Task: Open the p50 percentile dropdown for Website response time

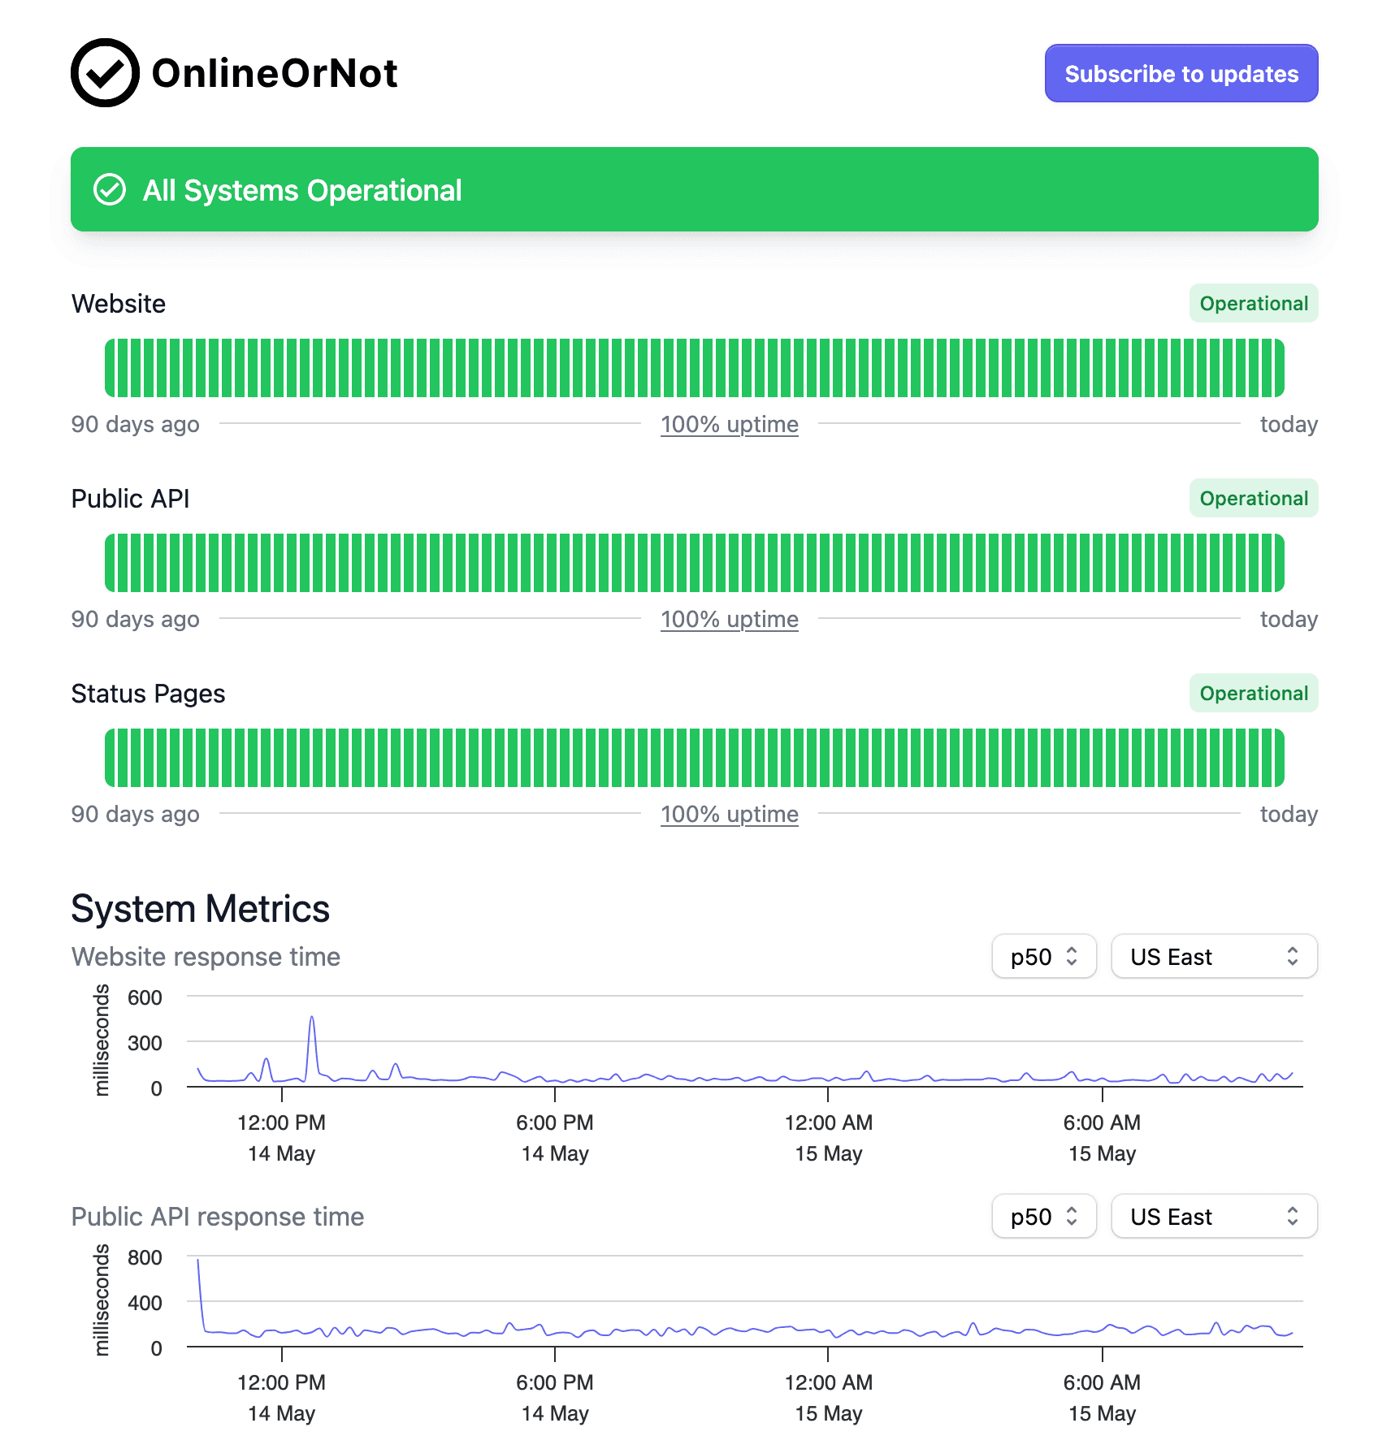Action: point(1043,956)
